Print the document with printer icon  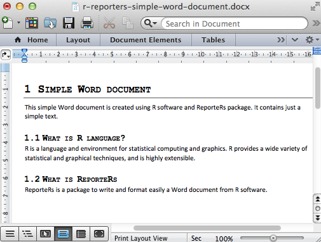point(87,23)
